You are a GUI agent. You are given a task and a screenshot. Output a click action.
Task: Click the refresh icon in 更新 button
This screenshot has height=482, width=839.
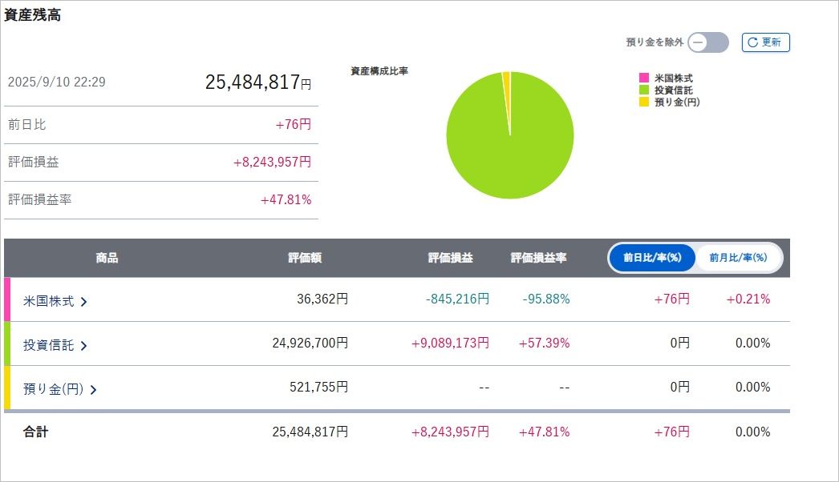click(x=752, y=42)
